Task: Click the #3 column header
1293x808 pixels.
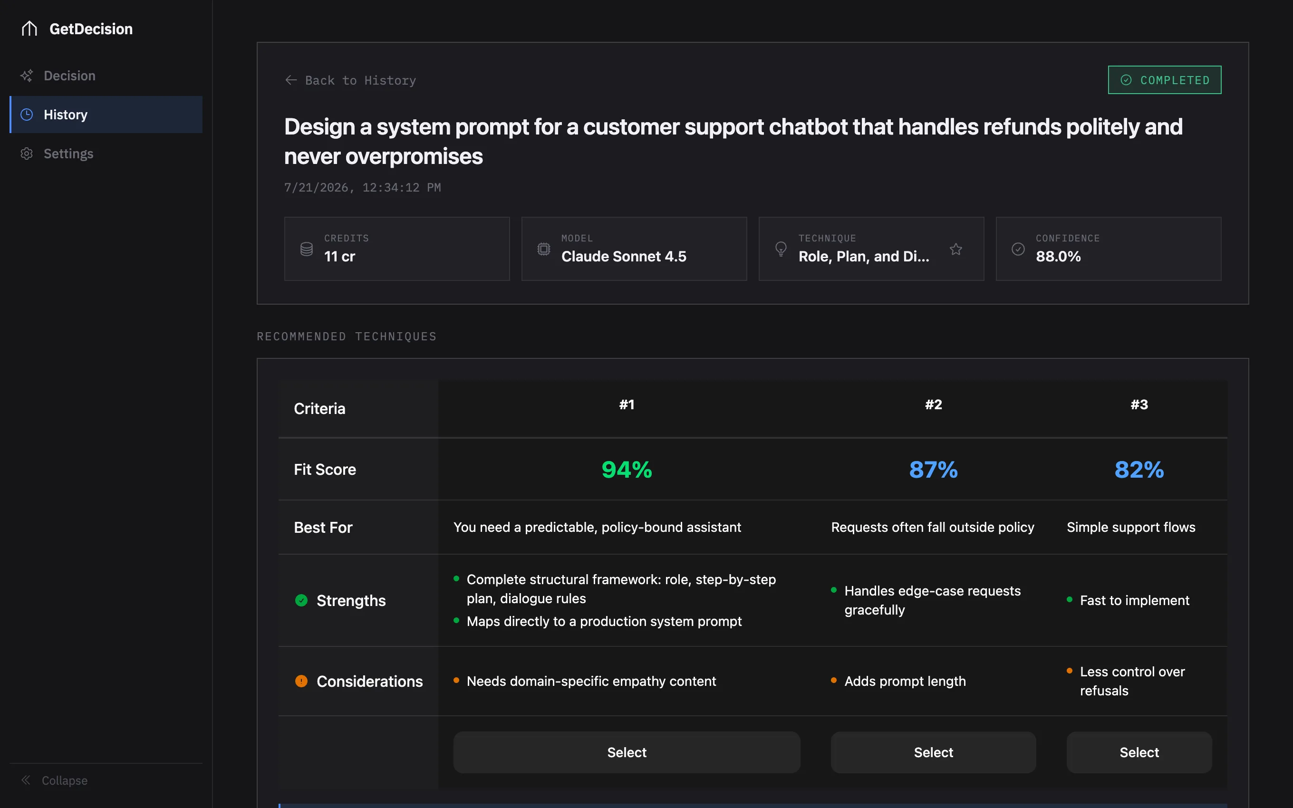Action: pos(1139,404)
